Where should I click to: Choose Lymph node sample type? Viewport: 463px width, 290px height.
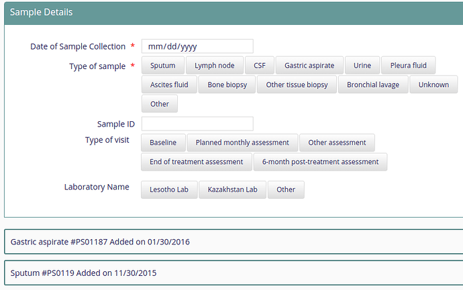tap(215, 65)
